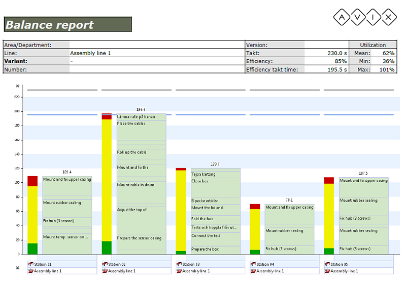Click Assembly line 1 icon under Station 03
406x281 pixels.
point(179,271)
